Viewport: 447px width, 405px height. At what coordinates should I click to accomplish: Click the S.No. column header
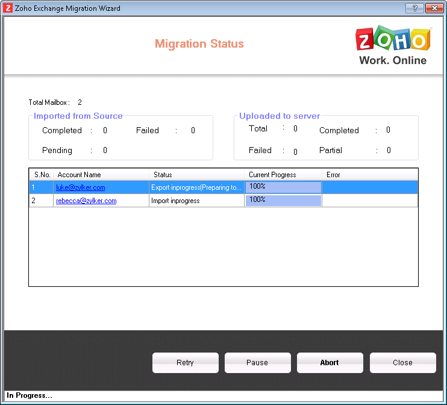point(41,175)
